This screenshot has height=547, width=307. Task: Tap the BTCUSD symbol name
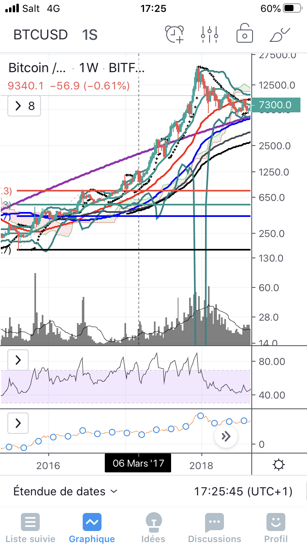(x=41, y=35)
